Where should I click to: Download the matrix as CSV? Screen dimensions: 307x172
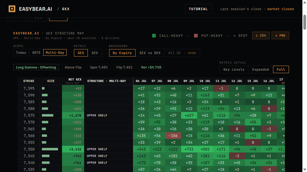click(x=261, y=35)
